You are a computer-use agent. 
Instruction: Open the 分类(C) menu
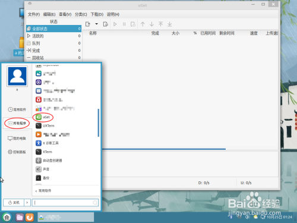coord(81,14)
